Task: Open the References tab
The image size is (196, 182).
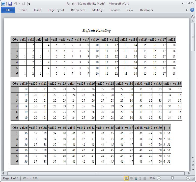Action: (78, 10)
